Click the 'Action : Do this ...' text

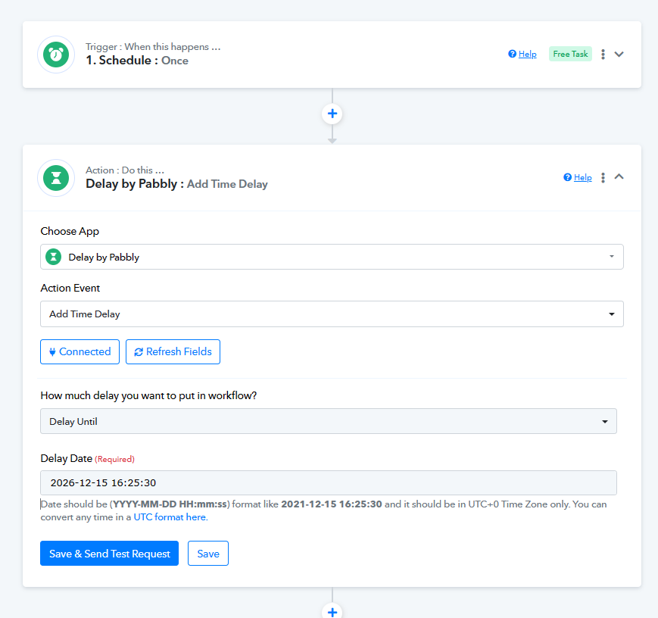tap(125, 170)
